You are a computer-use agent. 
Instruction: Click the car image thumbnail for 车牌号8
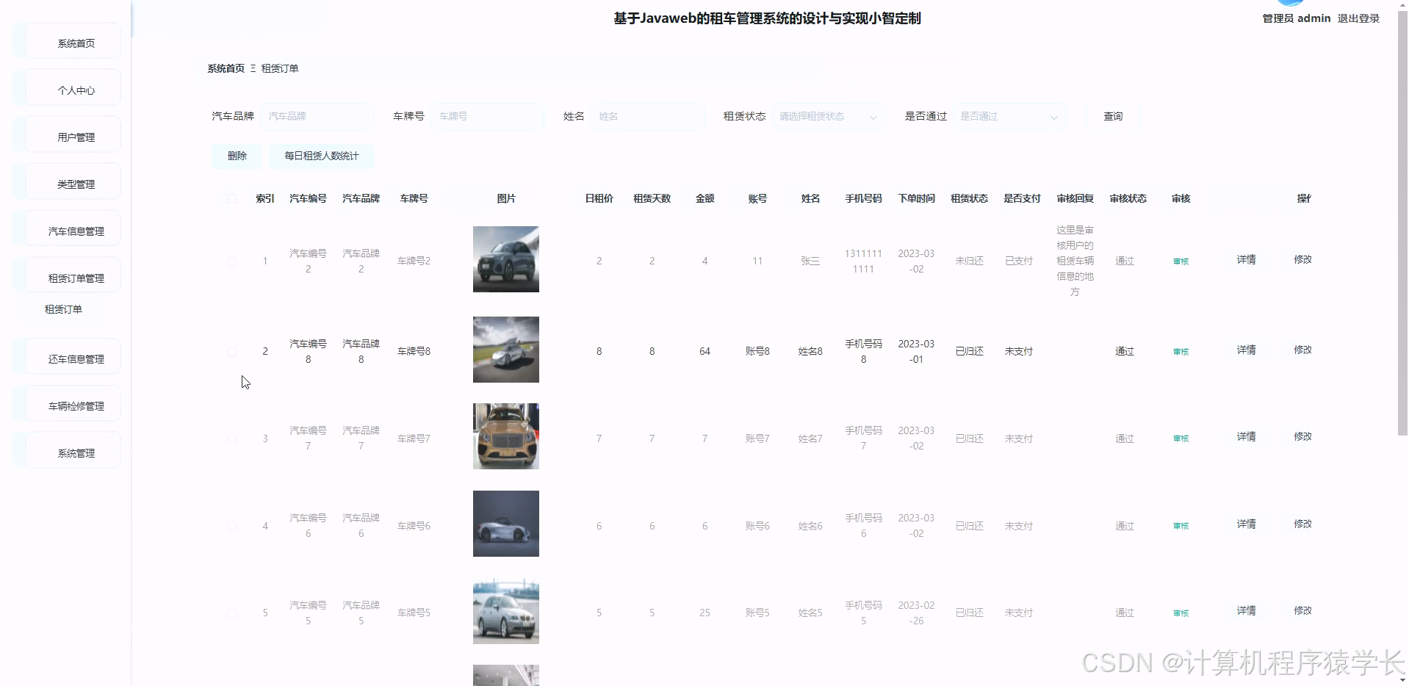tap(505, 350)
